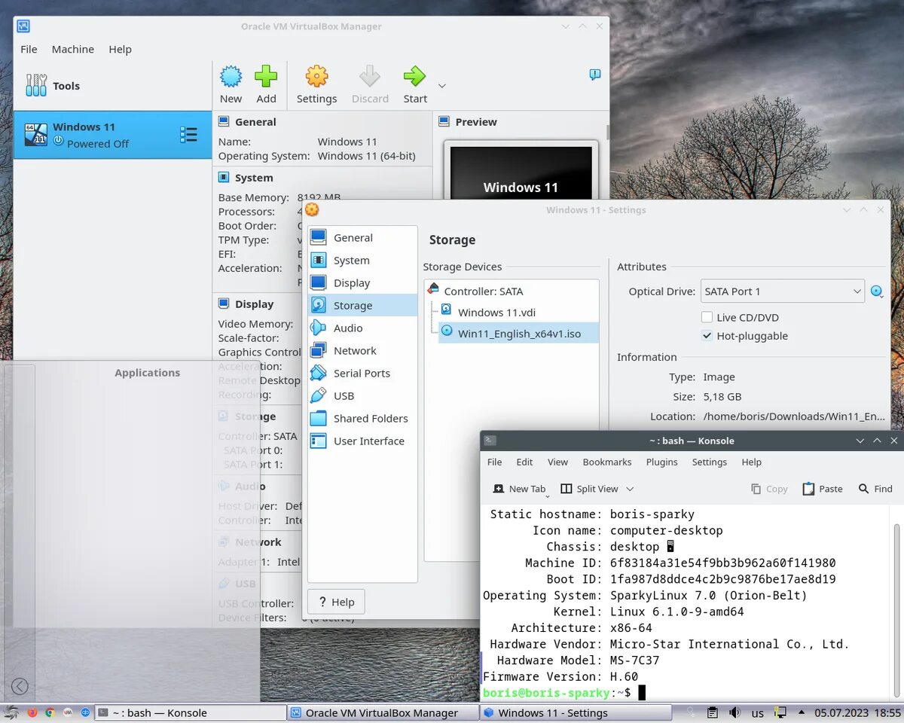Click Paste in the Konsole toolbar
The image size is (904, 723).
pyautogui.click(x=823, y=489)
